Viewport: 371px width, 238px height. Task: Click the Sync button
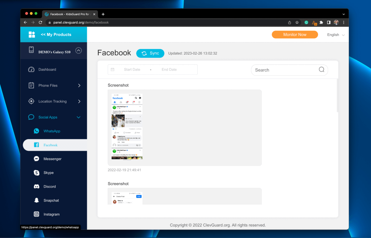coord(150,53)
